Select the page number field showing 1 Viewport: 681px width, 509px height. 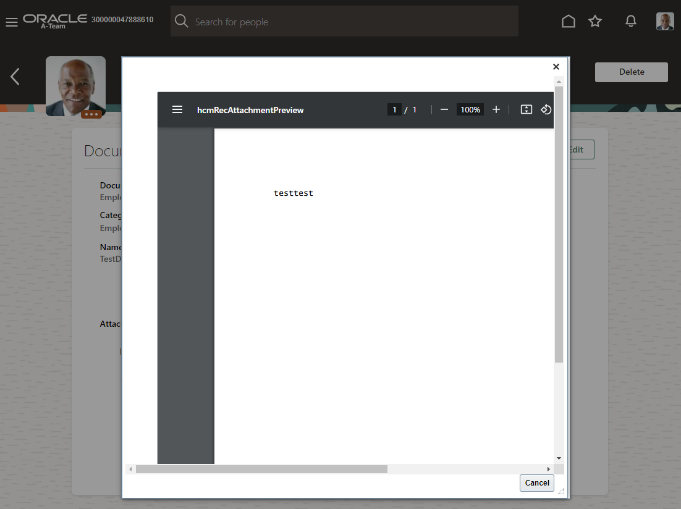click(394, 109)
